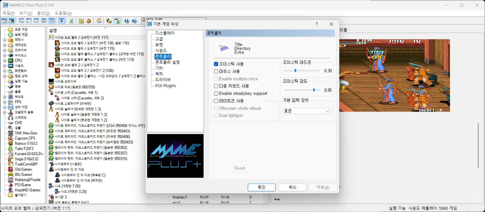Click the refresh game list icon
Viewport: 485px width, 212px height.
tap(71, 21)
